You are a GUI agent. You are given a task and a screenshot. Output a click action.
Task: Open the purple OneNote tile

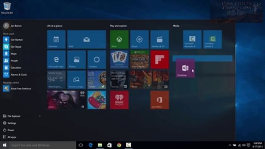point(185,68)
